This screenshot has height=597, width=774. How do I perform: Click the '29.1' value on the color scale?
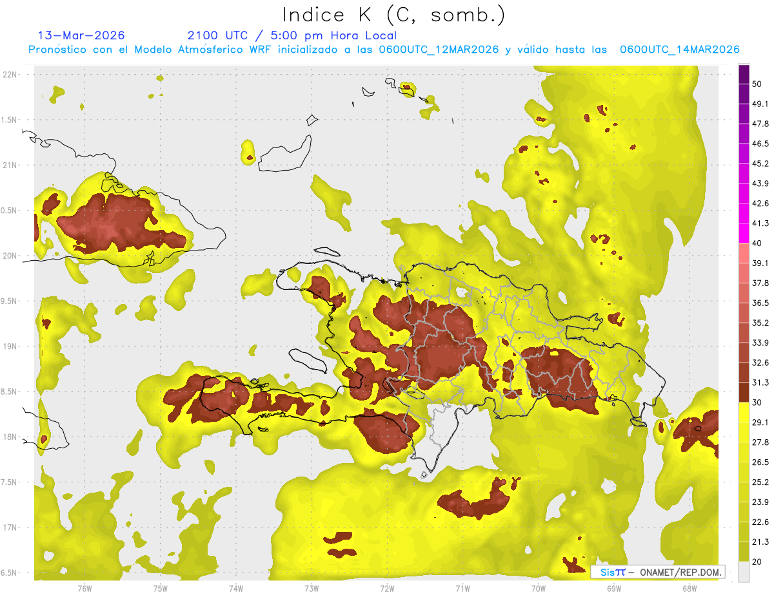point(760,422)
